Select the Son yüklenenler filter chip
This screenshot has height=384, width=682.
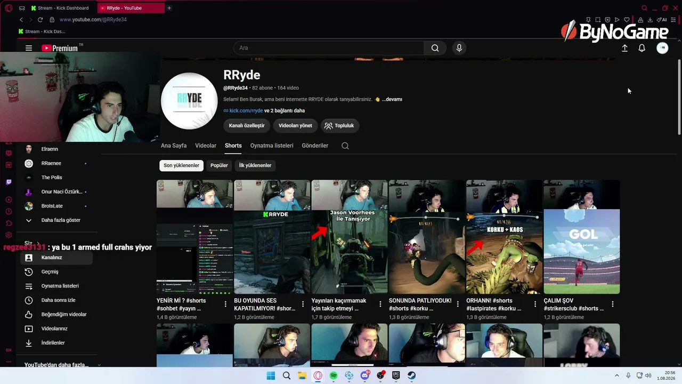[x=181, y=165]
